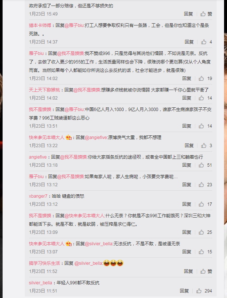Viewport: 227px width, 298px height.
Task: Reply to 我不是馍馍's 13:51 comment
Action: tap(187, 126)
